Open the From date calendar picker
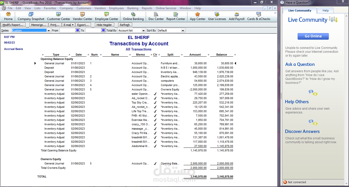 click(x=78, y=30)
